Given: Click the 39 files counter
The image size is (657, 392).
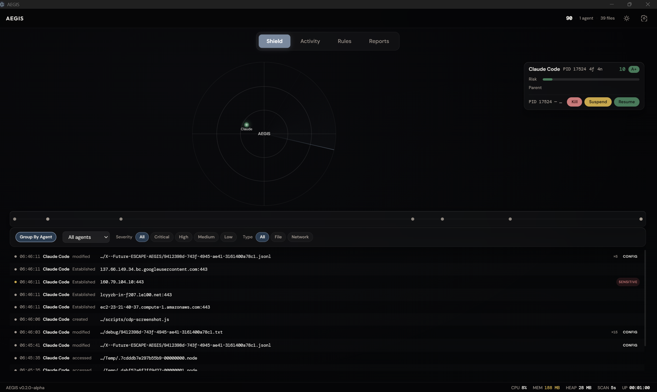Looking at the screenshot, I should [607, 18].
